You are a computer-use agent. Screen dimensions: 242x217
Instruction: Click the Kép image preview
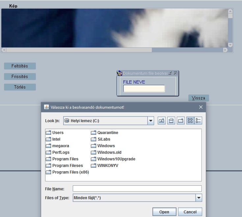115,28
